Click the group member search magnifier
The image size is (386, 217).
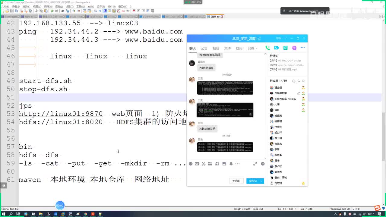click(303, 81)
